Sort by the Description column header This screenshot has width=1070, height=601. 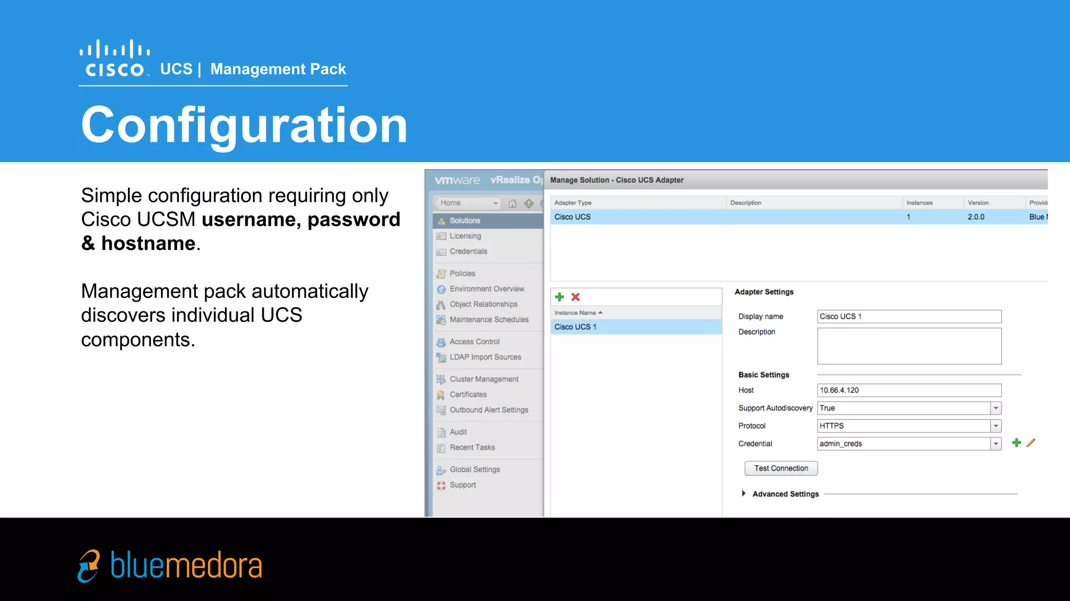(814, 203)
